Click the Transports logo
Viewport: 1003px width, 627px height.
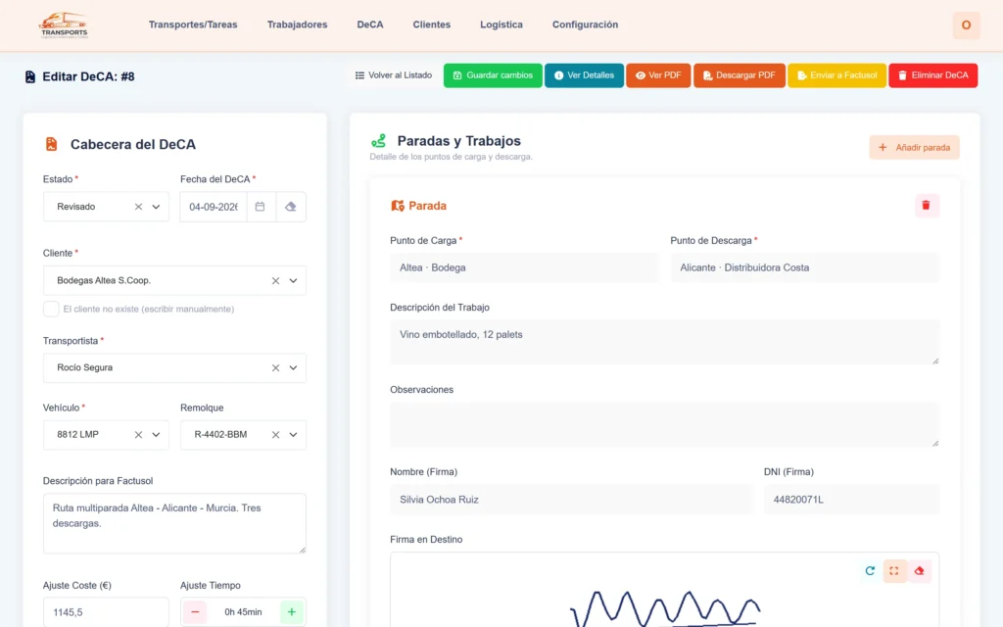(x=64, y=25)
